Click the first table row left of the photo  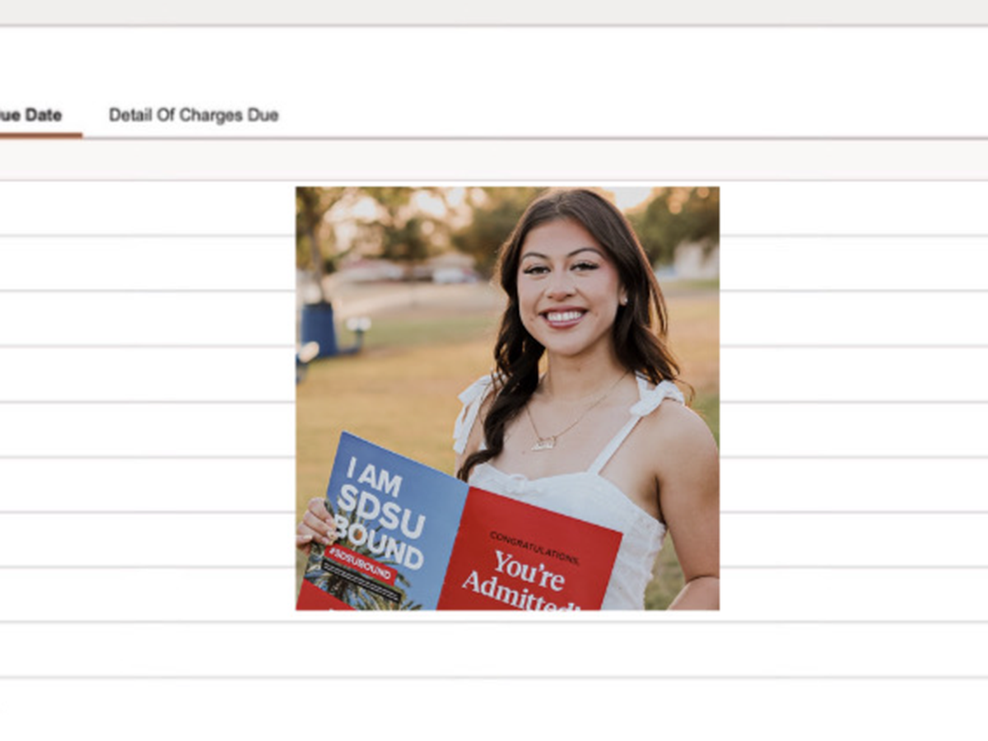point(148,208)
